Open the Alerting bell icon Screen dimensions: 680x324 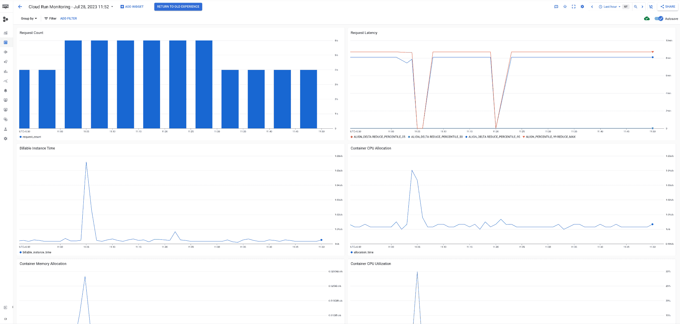click(x=5, y=90)
